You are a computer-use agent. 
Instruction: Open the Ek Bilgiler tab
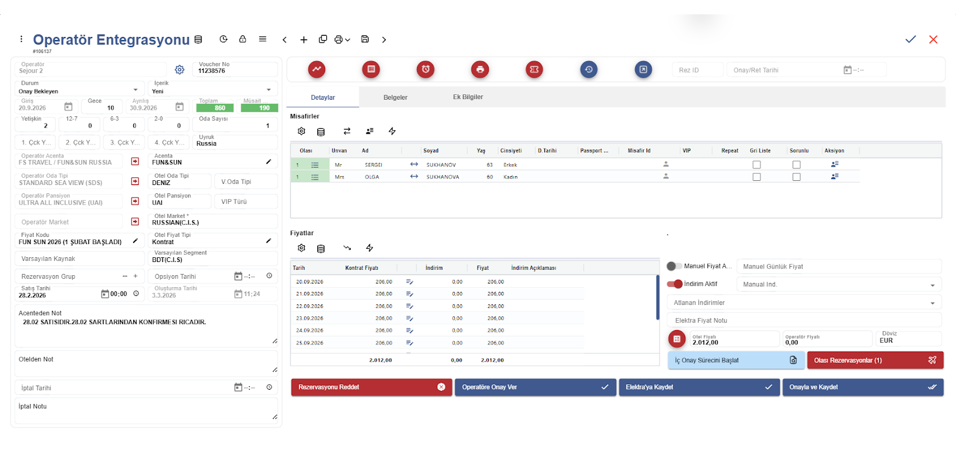[468, 97]
